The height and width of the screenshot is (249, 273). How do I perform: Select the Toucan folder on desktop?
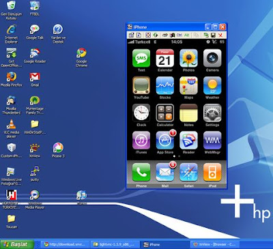click(11, 222)
